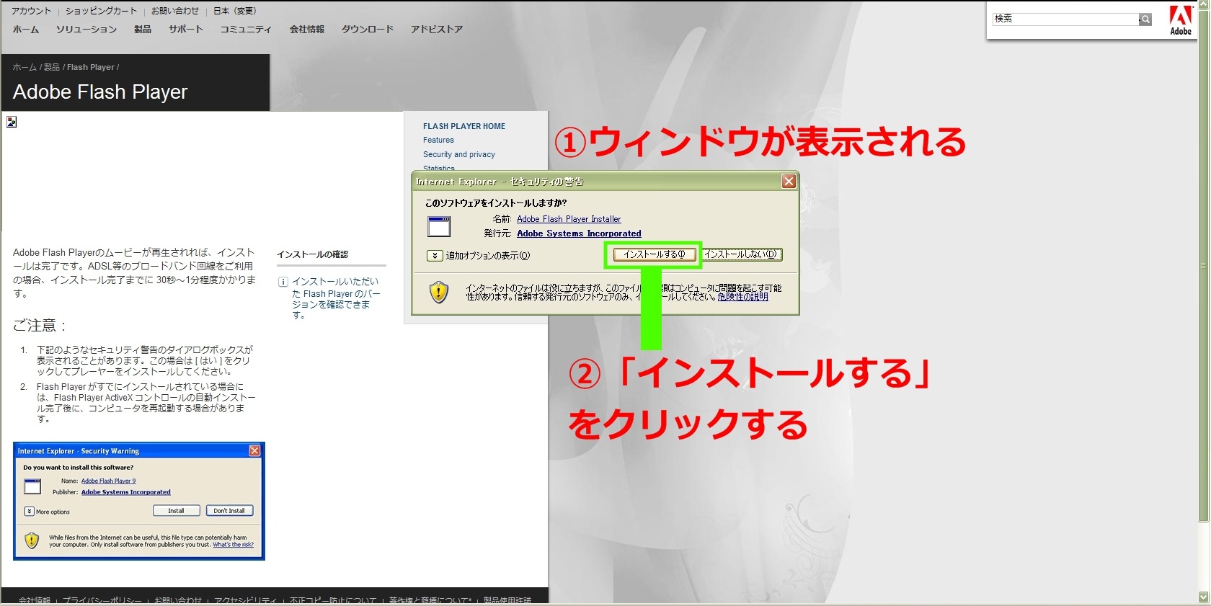Select ホーム in the main navigation menu
Screen dimensions: 1211x606
click(26, 30)
